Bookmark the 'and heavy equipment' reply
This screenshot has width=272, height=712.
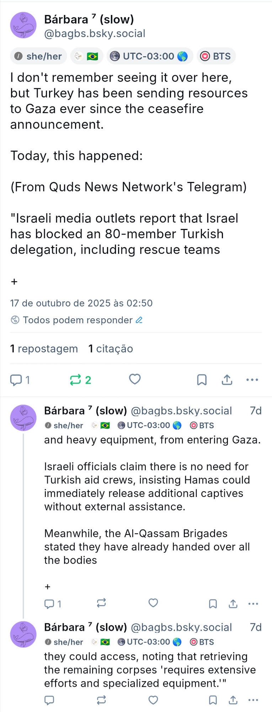pos(213,603)
